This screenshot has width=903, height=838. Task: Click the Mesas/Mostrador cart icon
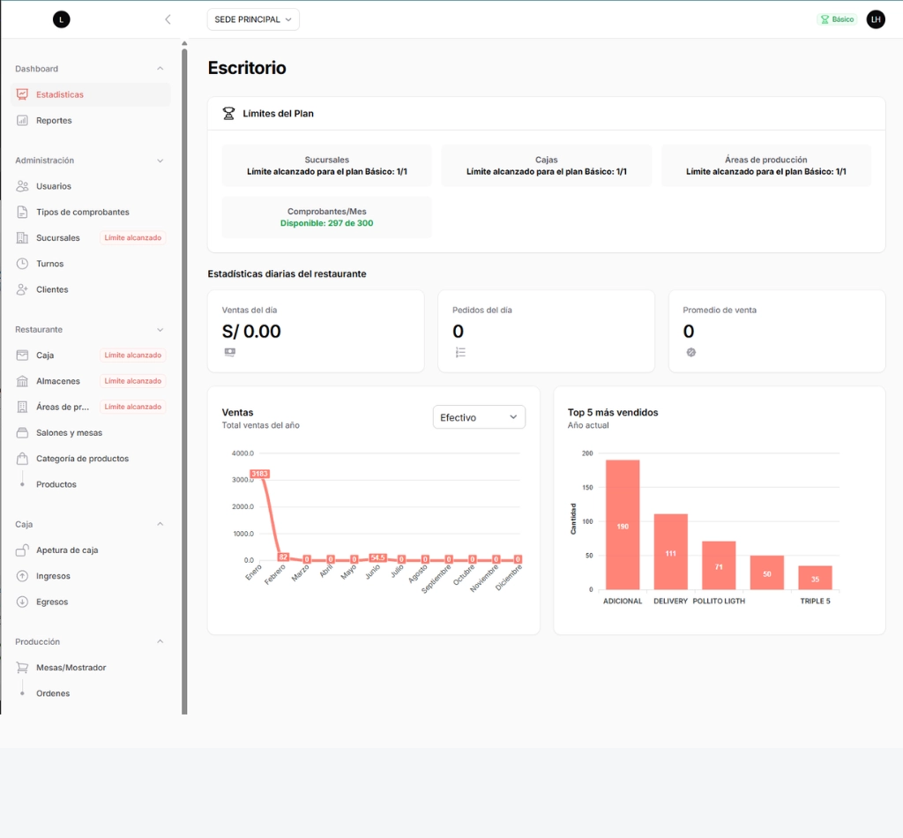point(22,668)
